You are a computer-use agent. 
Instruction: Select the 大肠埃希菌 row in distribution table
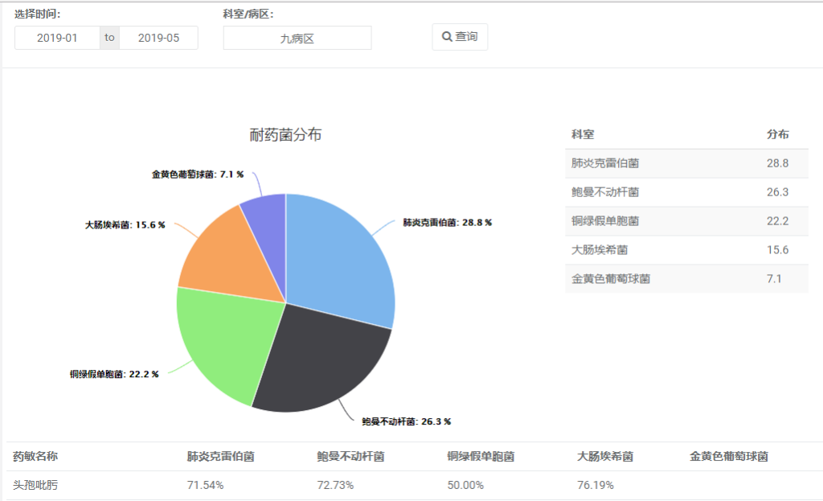(686, 250)
